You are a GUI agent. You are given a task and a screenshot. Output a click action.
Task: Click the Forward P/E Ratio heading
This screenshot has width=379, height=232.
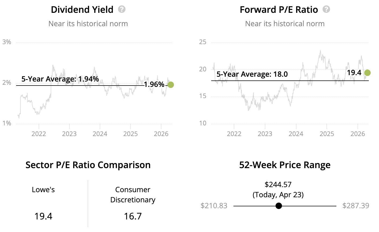click(x=279, y=10)
